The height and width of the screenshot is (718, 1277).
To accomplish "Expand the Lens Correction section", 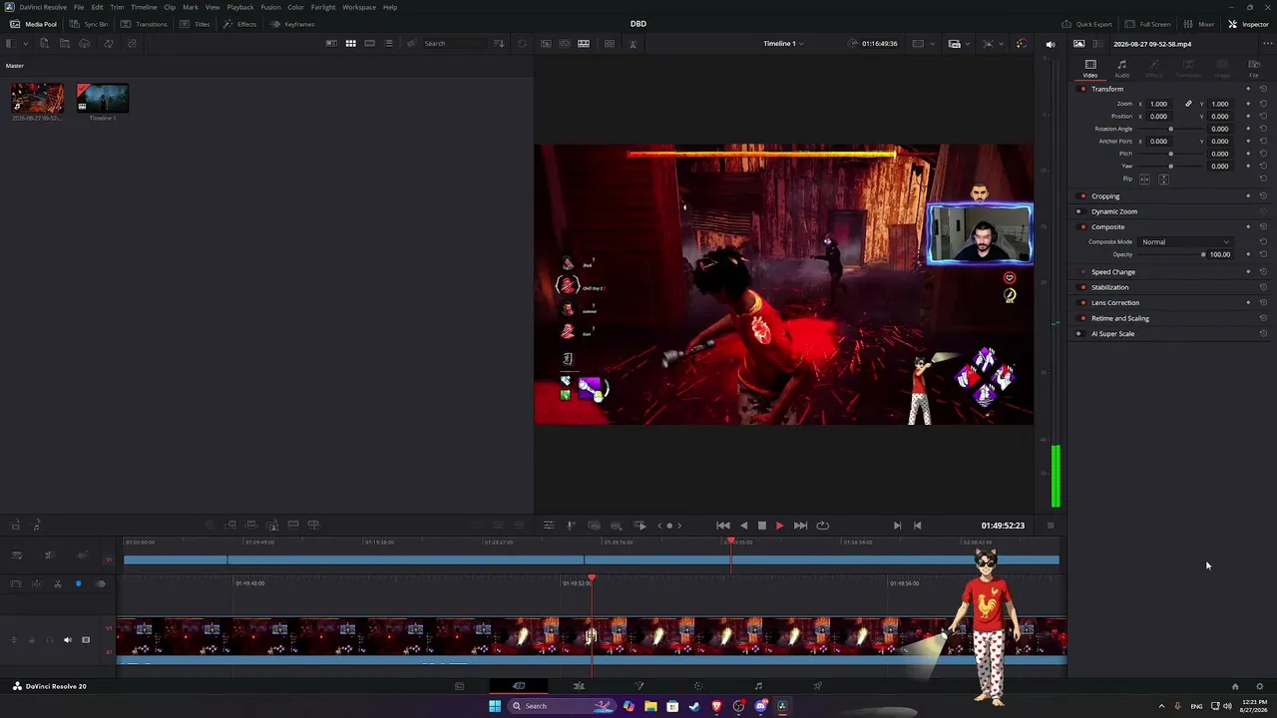I will (1115, 302).
